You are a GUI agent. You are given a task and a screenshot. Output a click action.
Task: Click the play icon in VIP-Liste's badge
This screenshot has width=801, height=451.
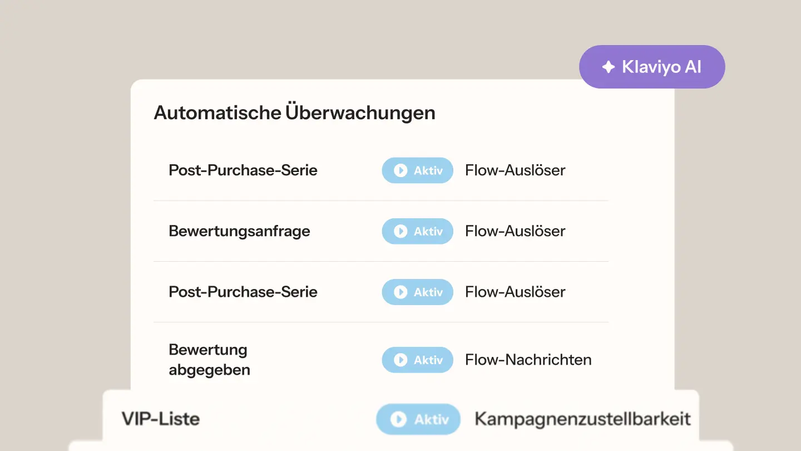click(398, 419)
